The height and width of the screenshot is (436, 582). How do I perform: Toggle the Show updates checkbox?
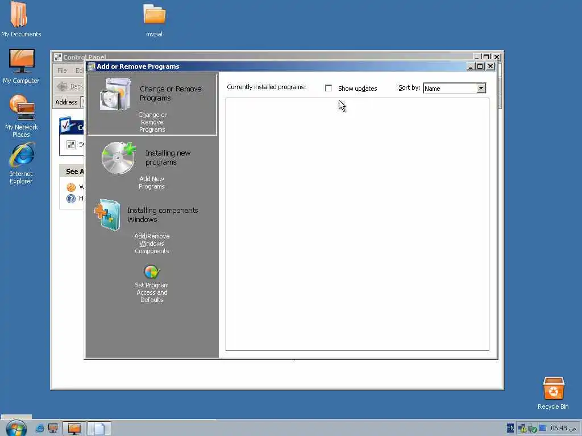coord(329,88)
